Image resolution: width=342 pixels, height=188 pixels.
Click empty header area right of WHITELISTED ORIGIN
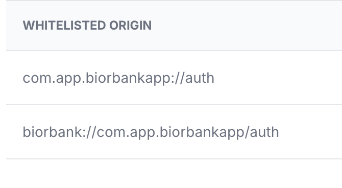(x=247, y=26)
